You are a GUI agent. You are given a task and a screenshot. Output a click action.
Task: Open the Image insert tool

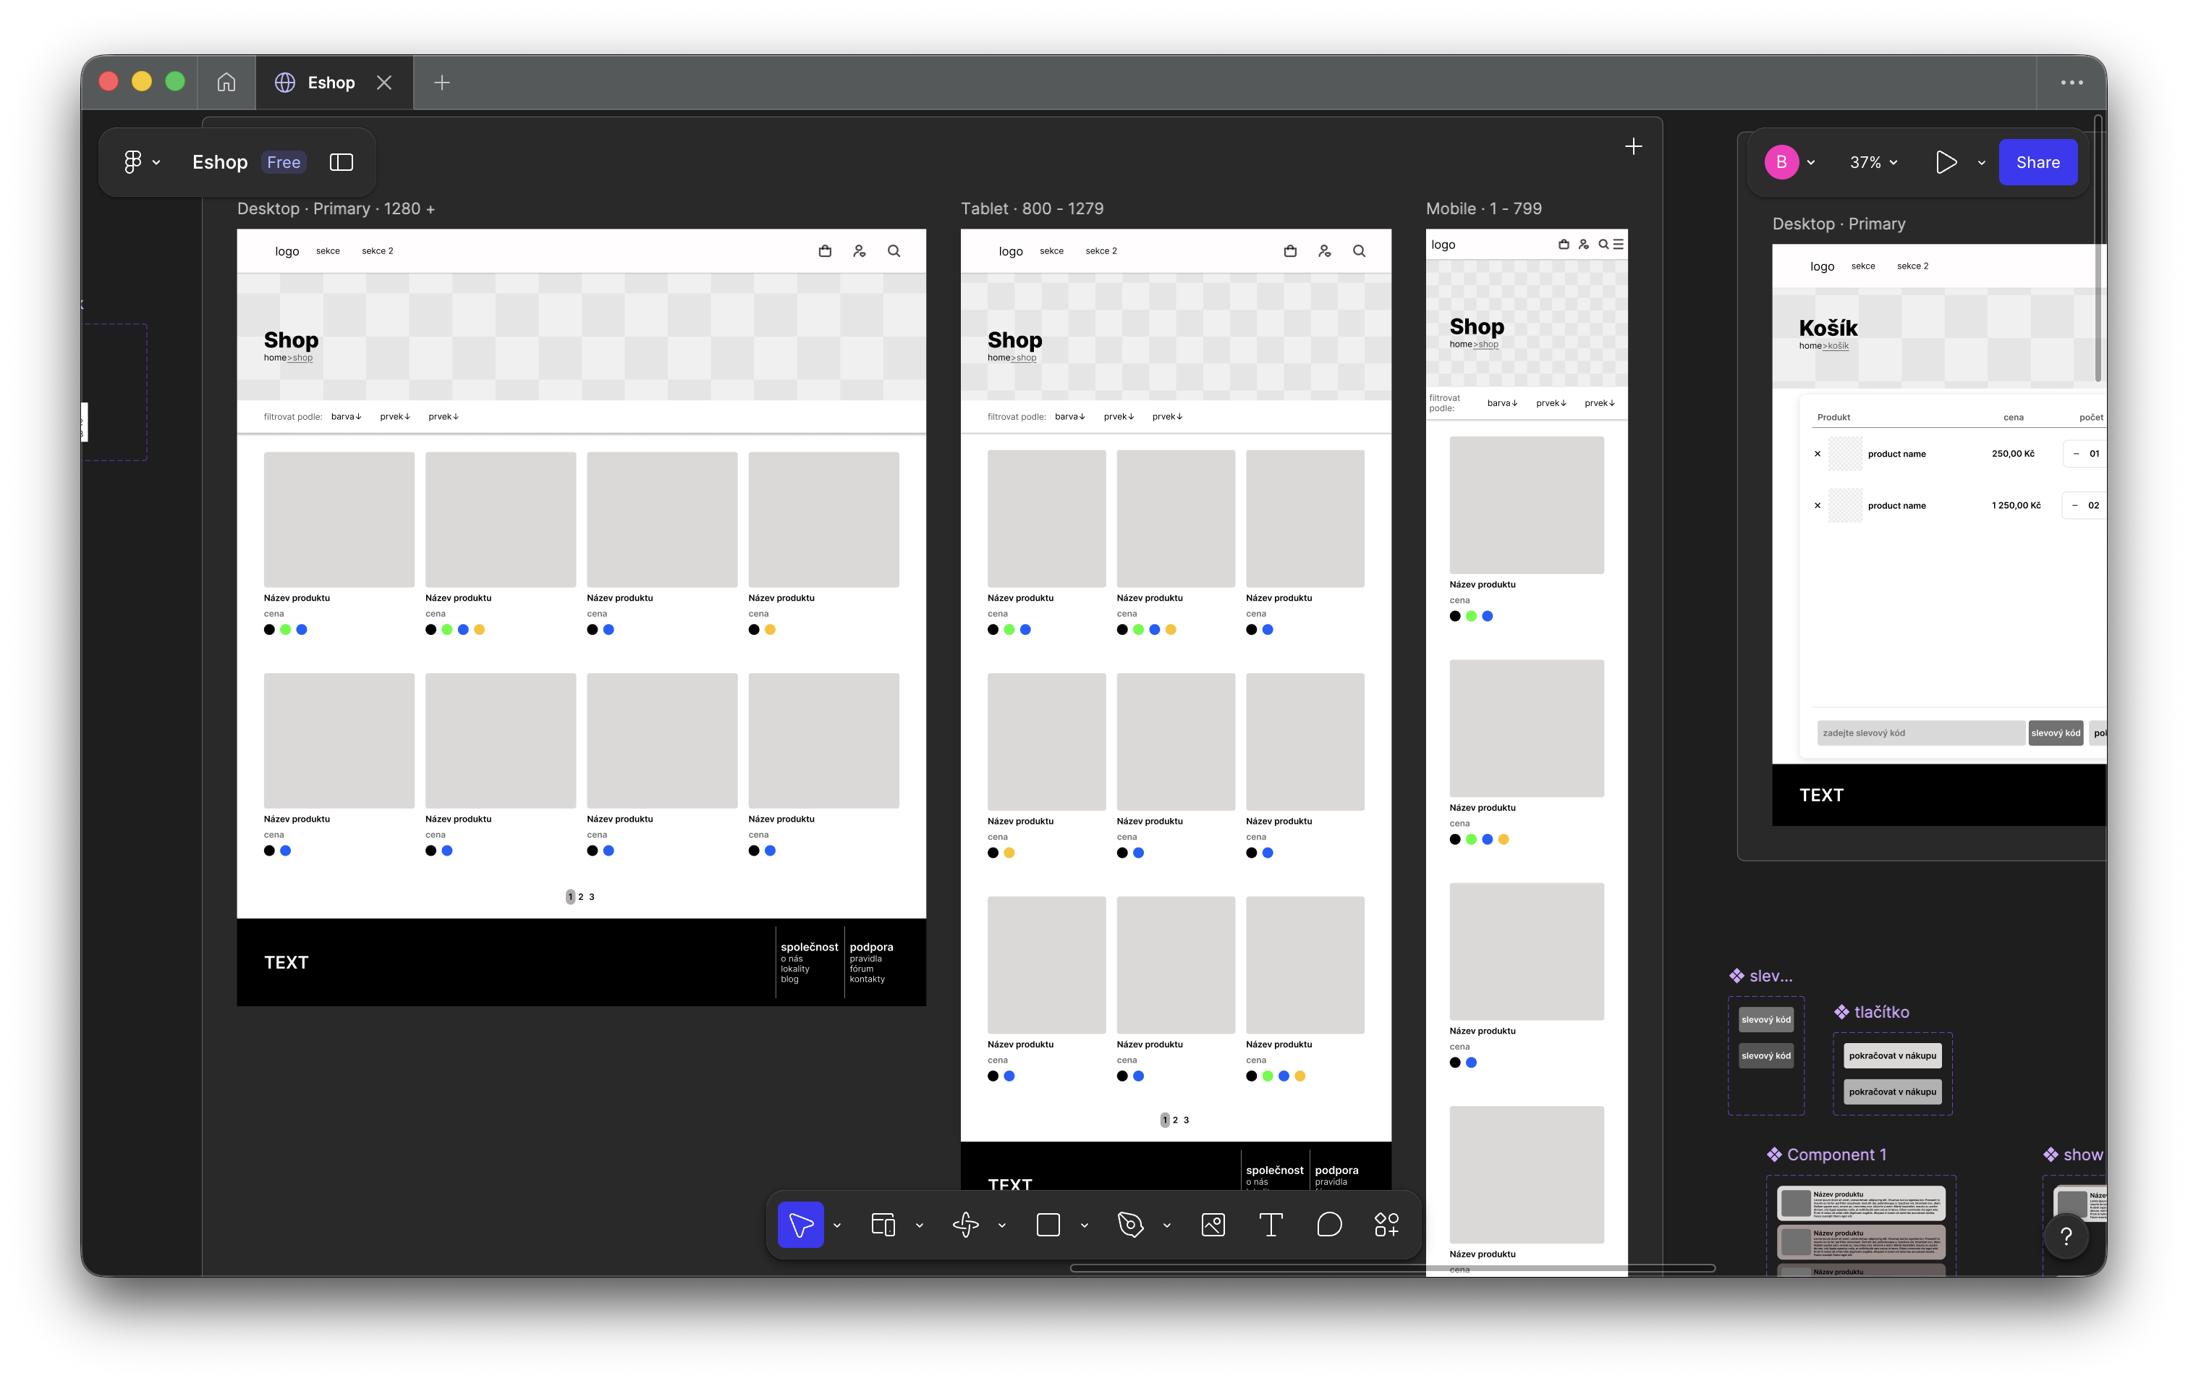coord(1213,1225)
